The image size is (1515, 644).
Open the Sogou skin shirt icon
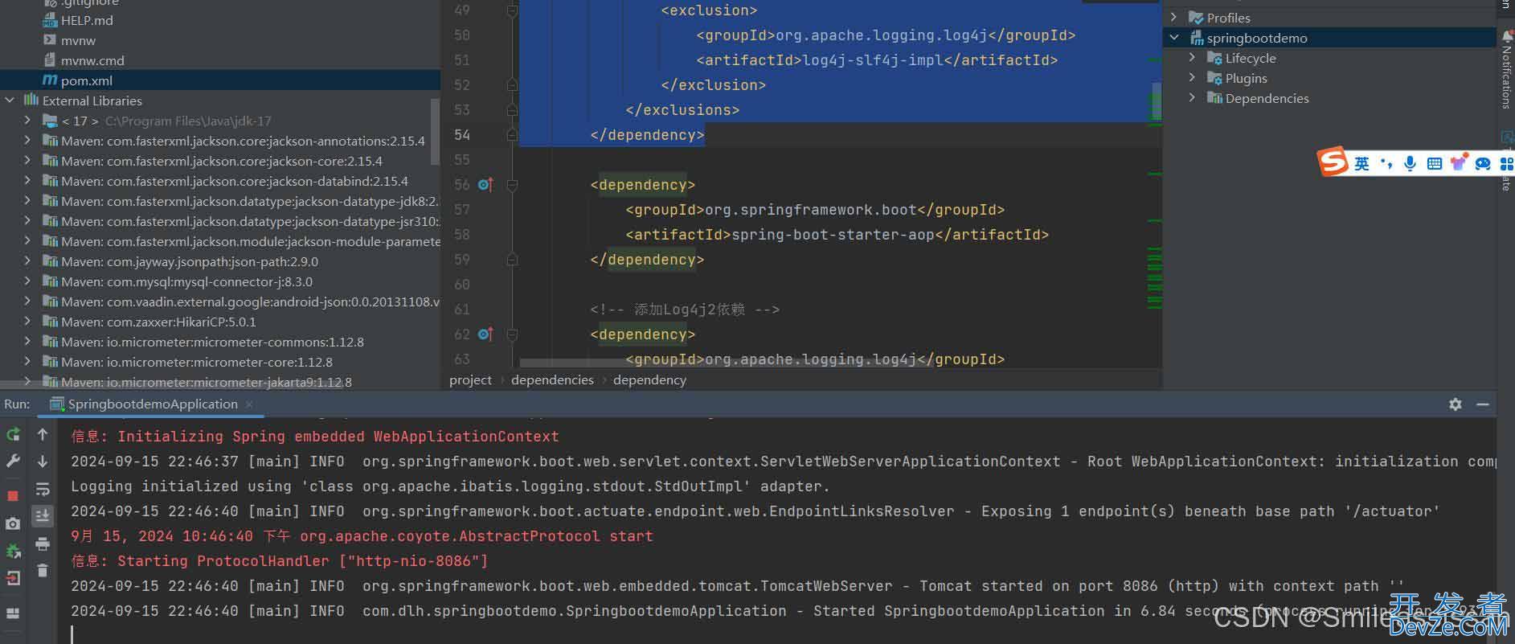point(1459,163)
